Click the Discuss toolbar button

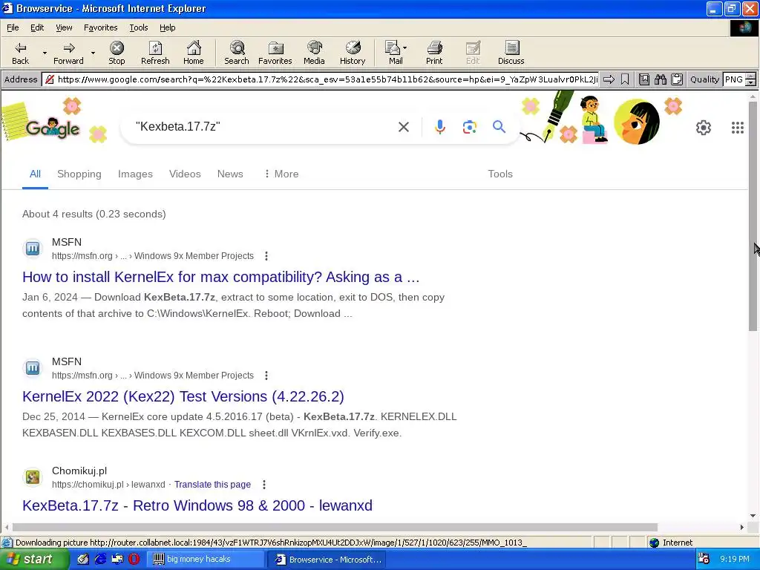pyautogui.click(x=511, y=53)
